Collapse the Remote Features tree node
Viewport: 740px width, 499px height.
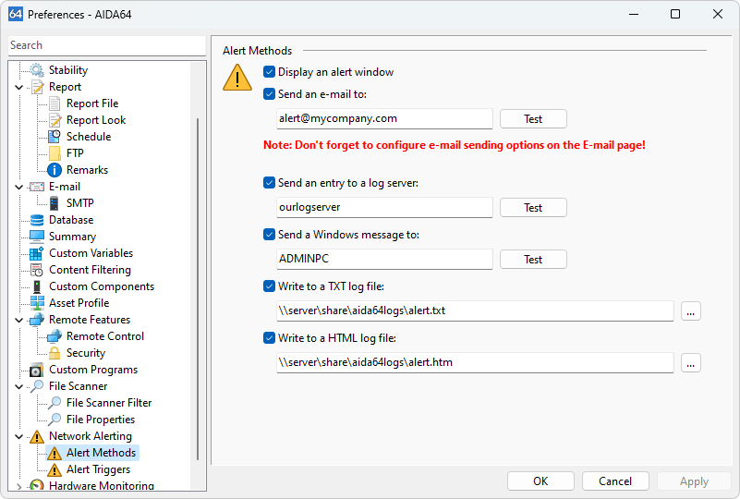pyautogui.click(x=18, y=320)
